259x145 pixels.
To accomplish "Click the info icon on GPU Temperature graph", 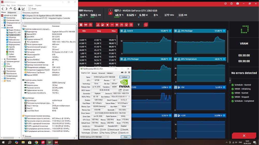I will [224, 59].
